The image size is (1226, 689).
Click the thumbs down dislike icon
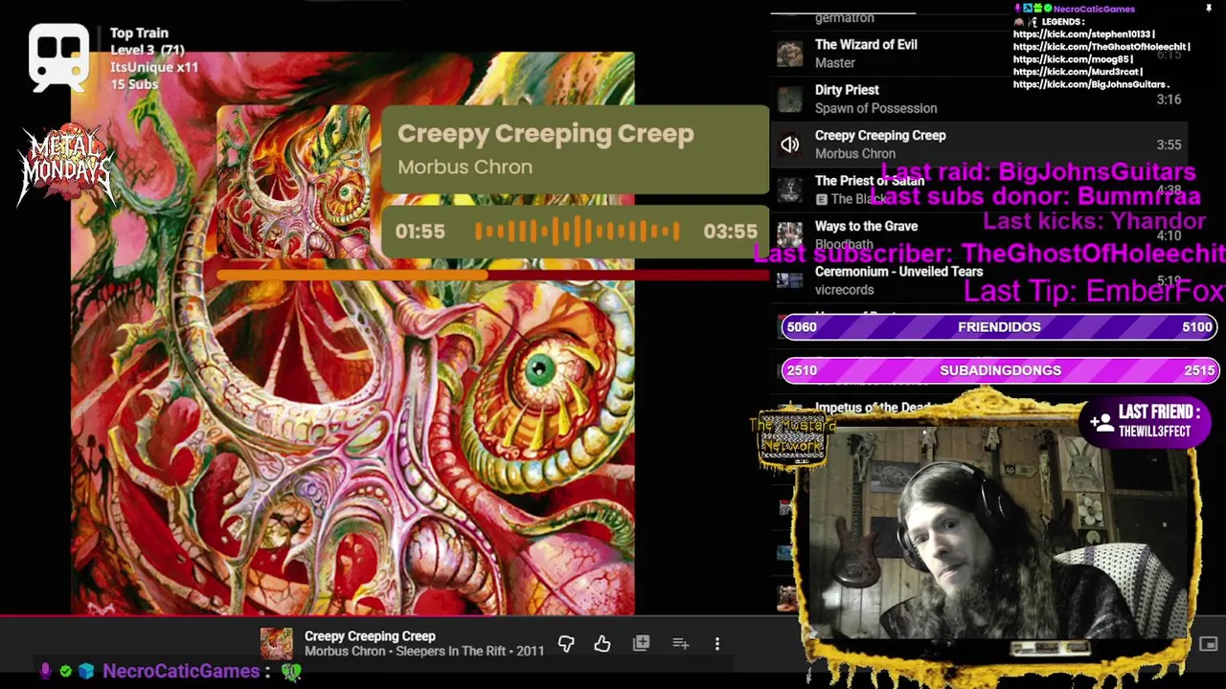(566, 644)
